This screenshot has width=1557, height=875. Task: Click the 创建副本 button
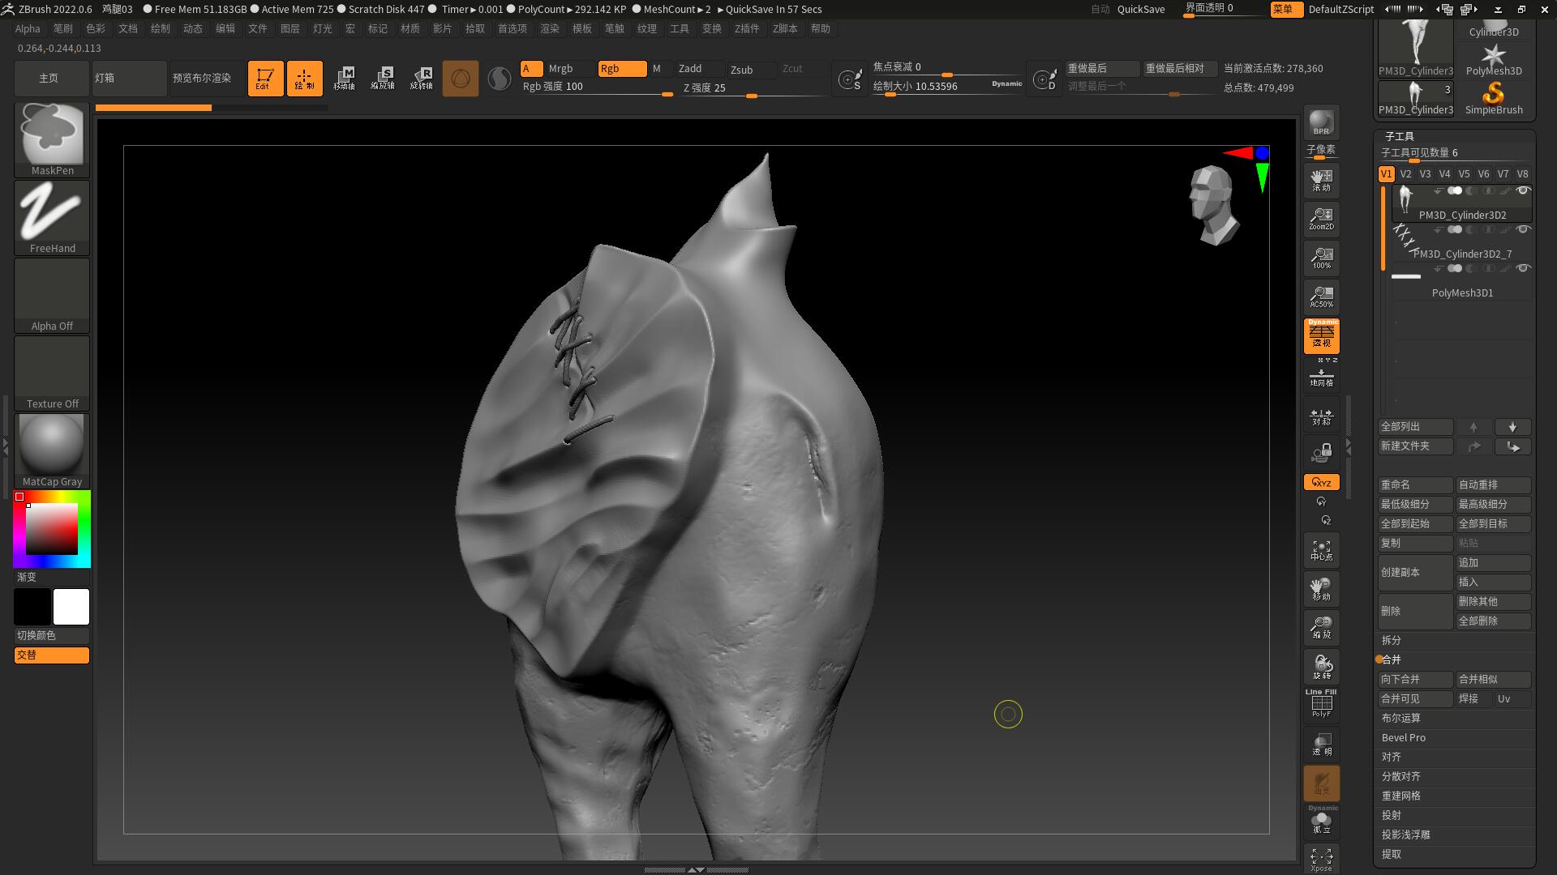(x=1415, y=572)
